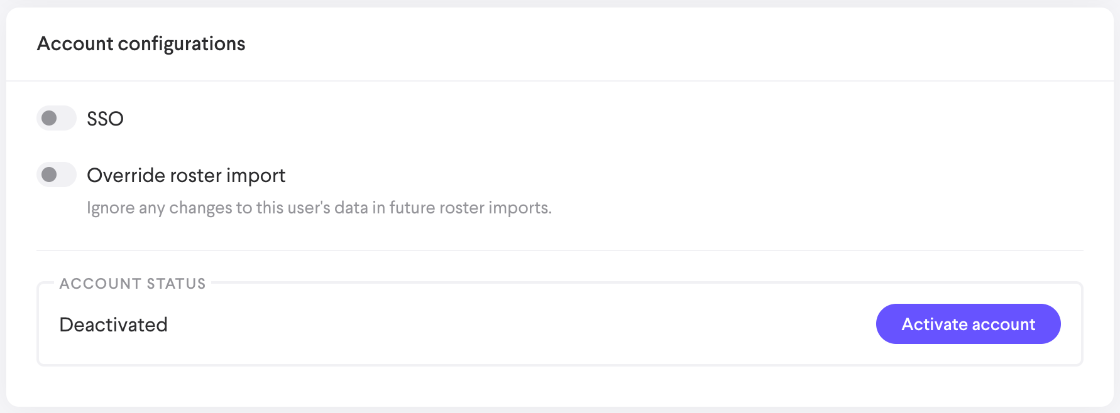Click the Account configurations heading
Image resolution: width=1120 pixels, height=413 pixels.
point(141,43)
